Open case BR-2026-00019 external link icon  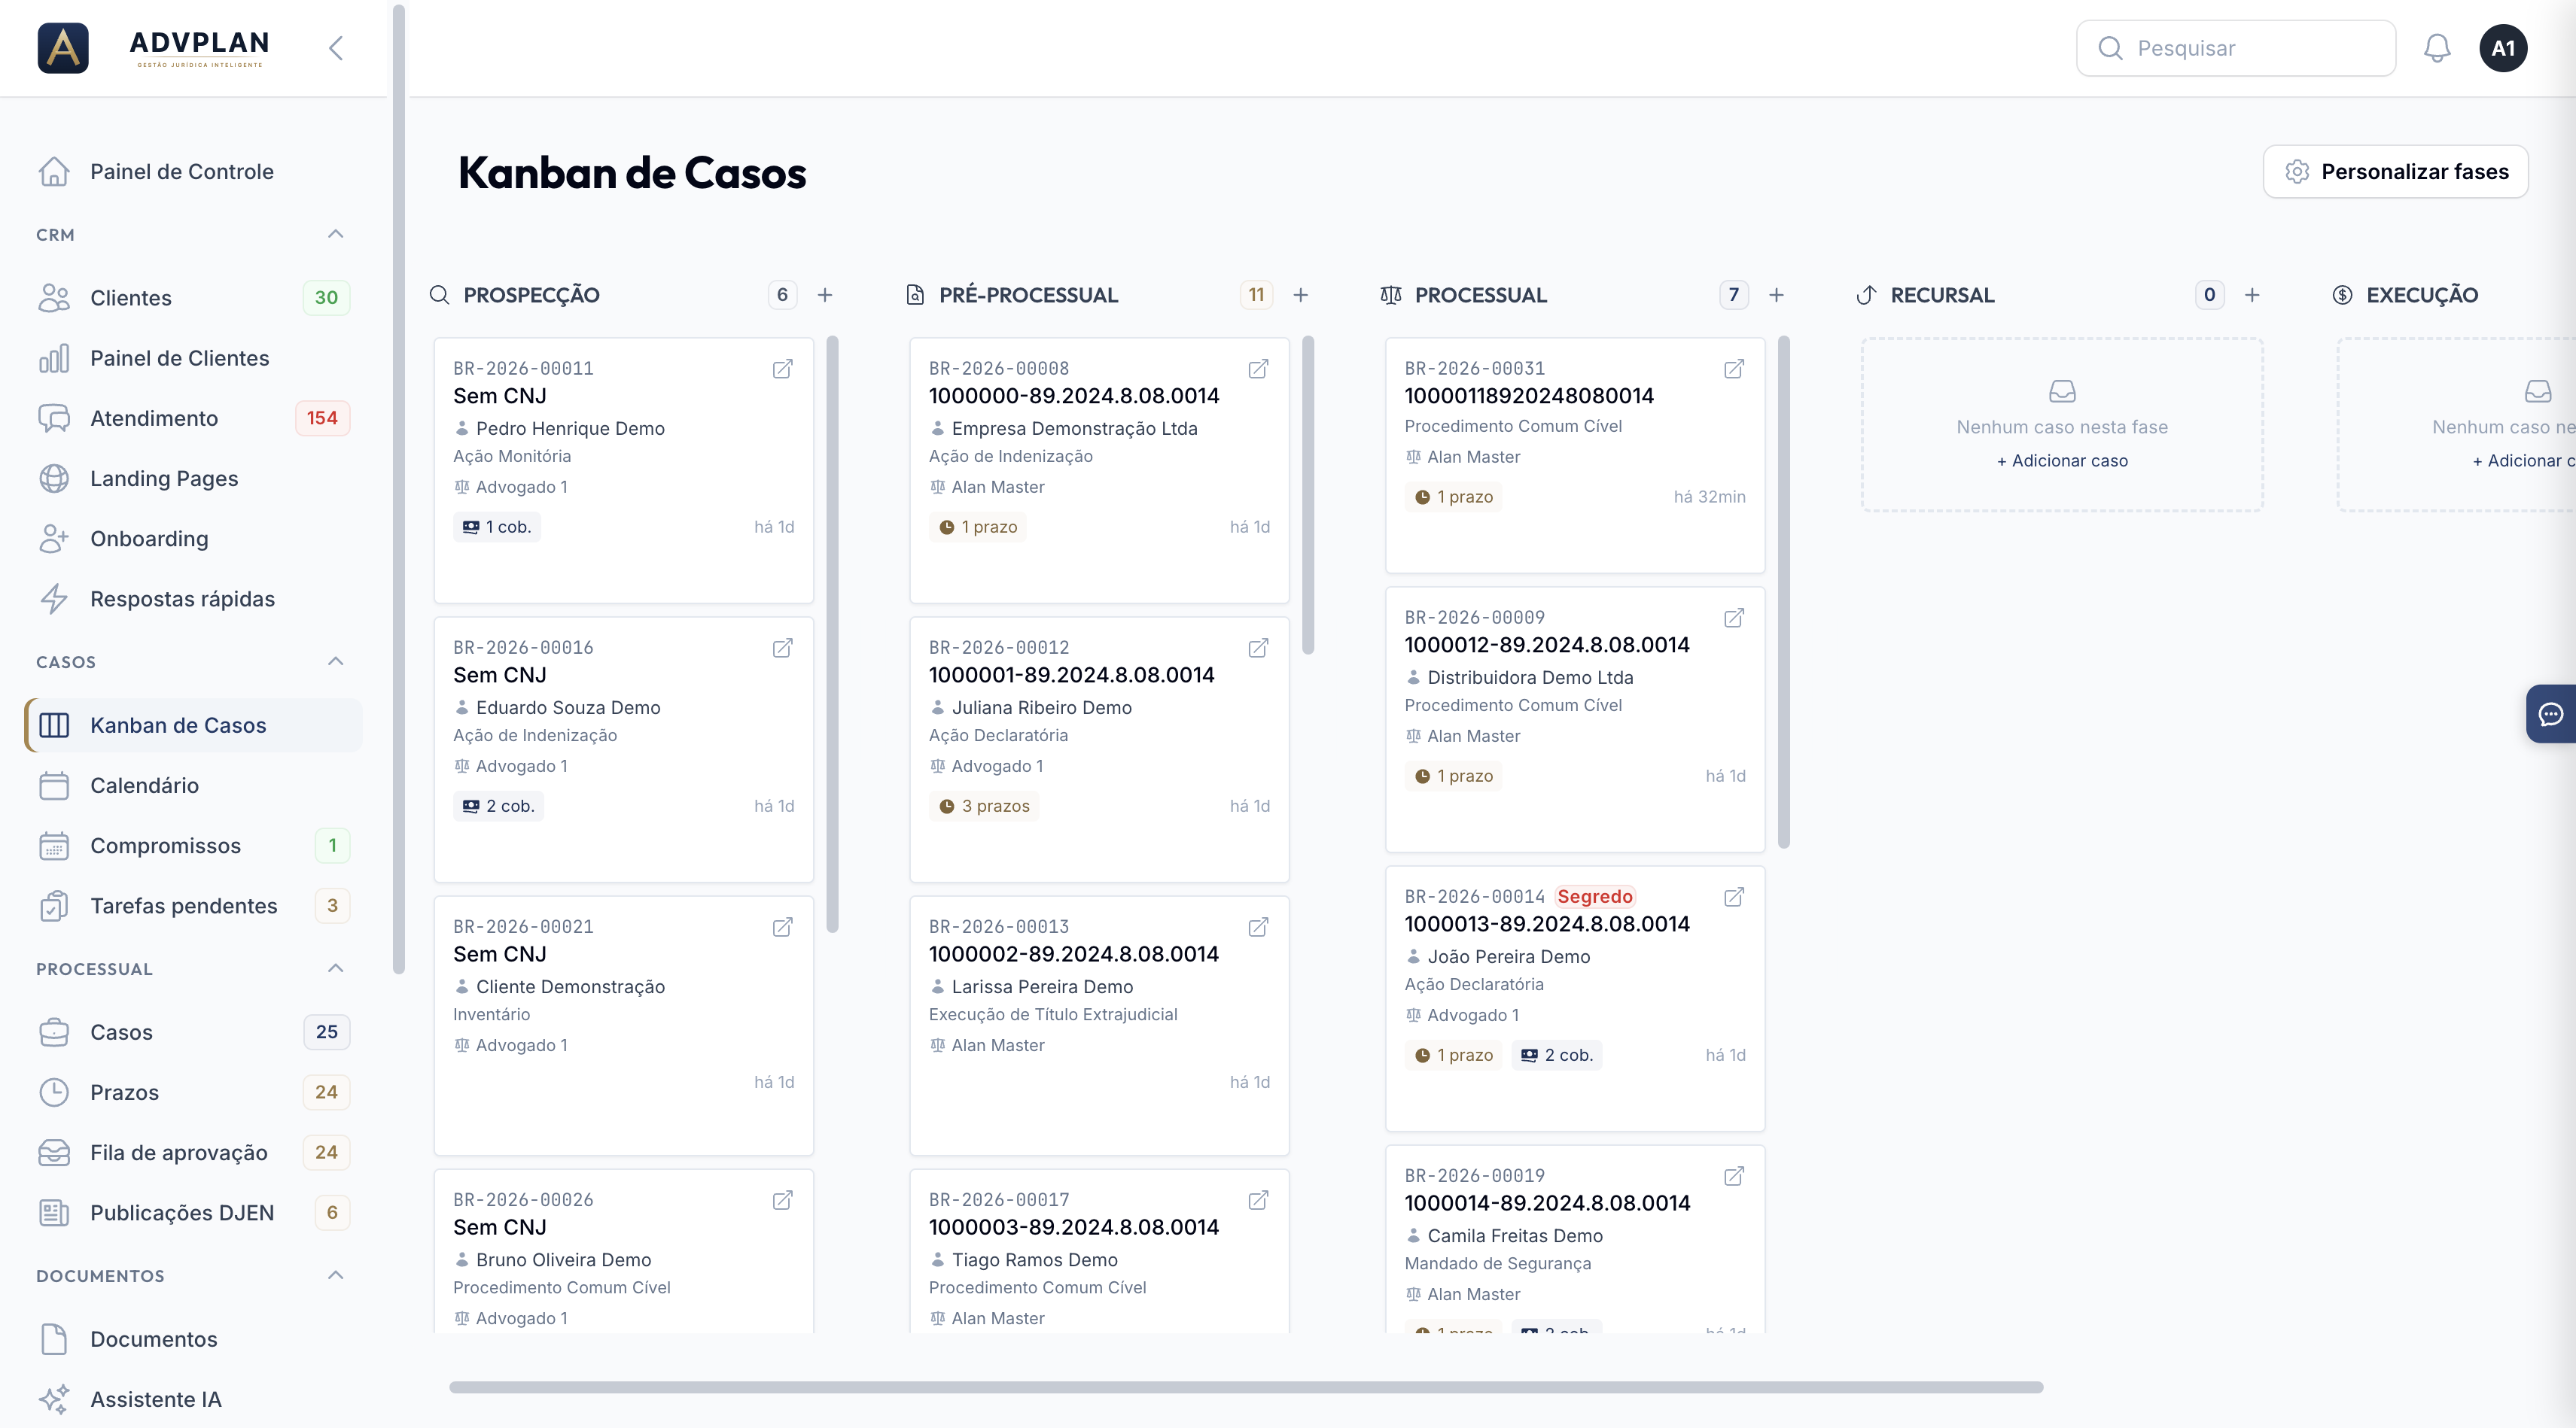coord(1735,1175)
